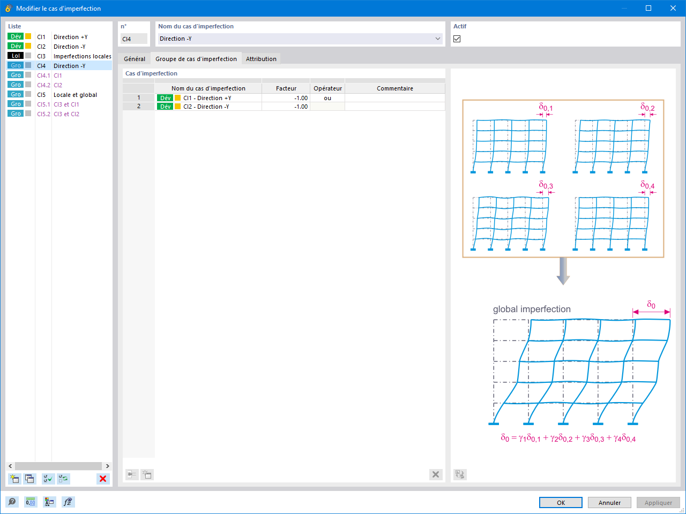Click the Facteur value in row 1
Image resolution: width=686 pixels, height=514 pixels.
coord(286,98)
